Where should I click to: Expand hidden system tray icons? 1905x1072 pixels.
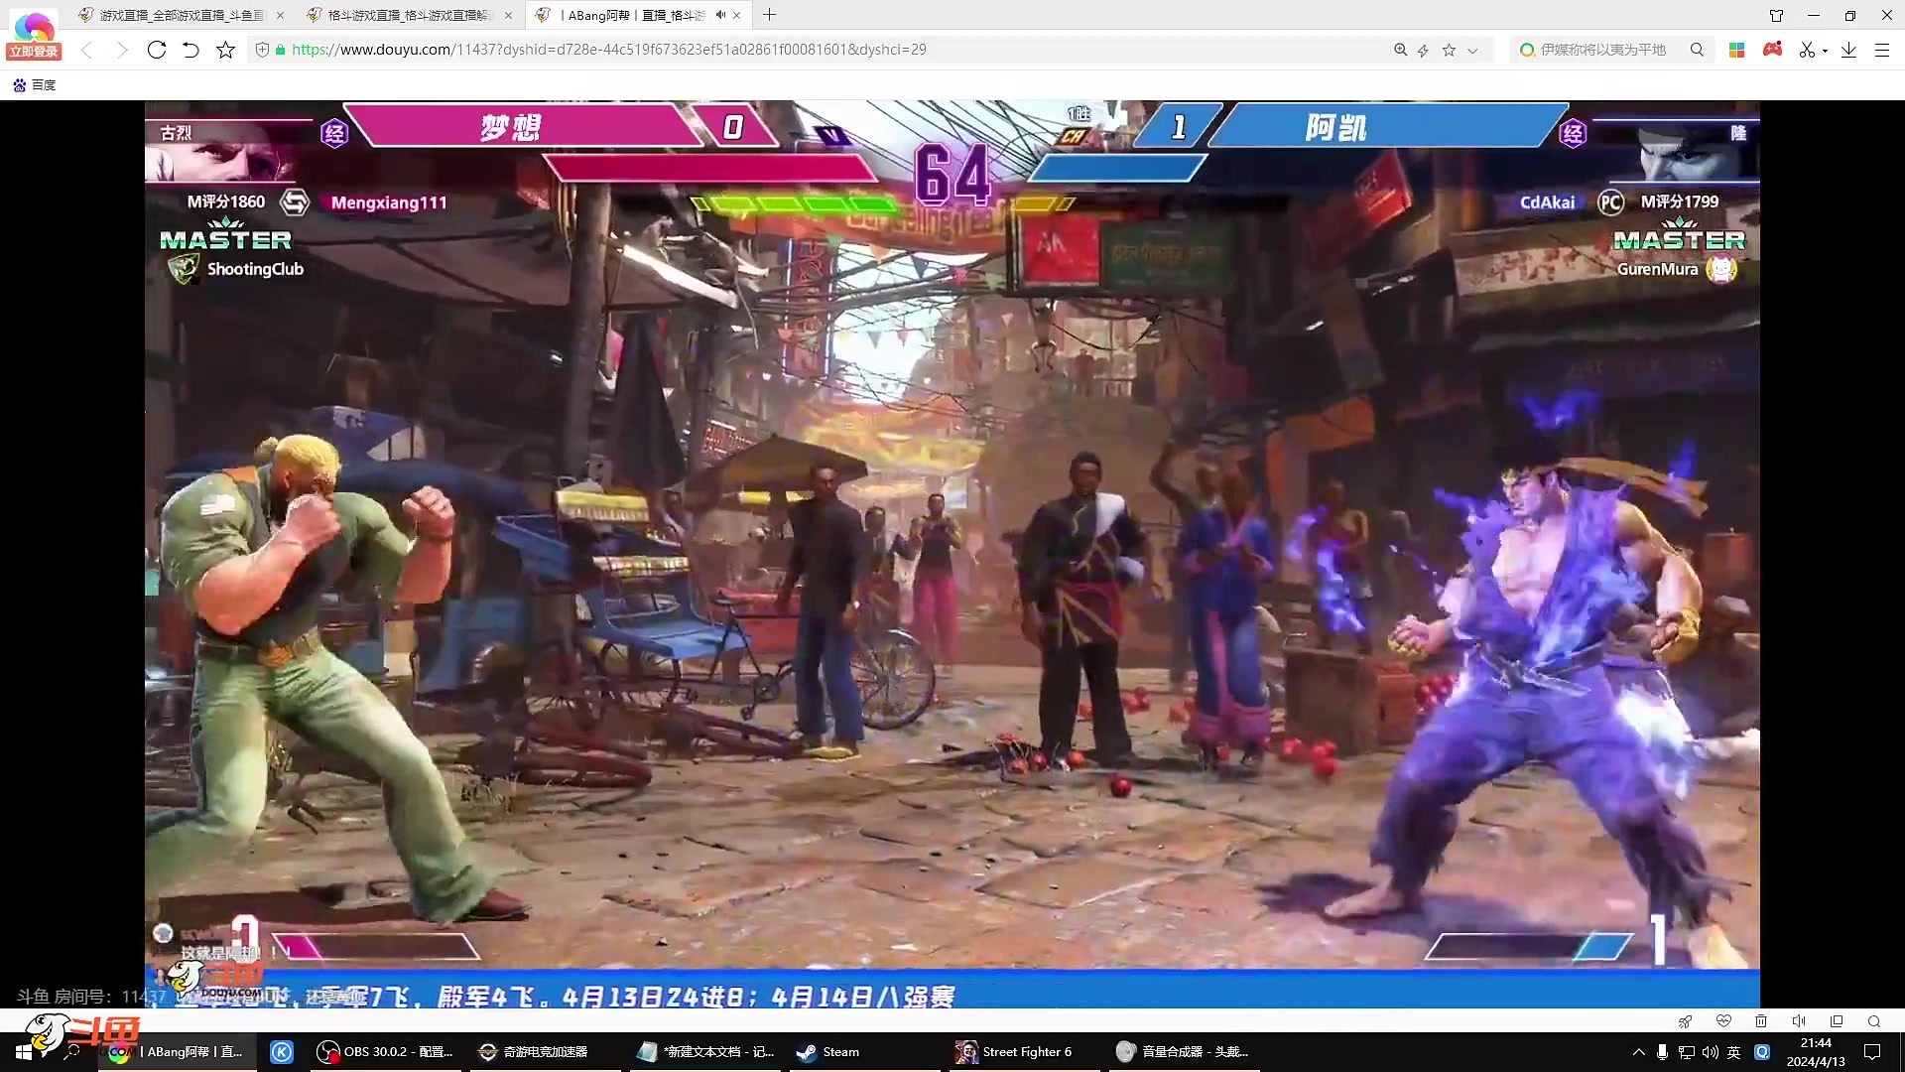(x=1638, y=1052)
